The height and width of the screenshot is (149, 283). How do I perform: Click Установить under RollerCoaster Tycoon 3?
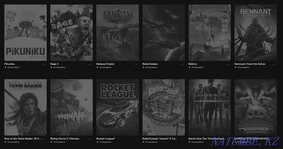[x=150, y=142]
